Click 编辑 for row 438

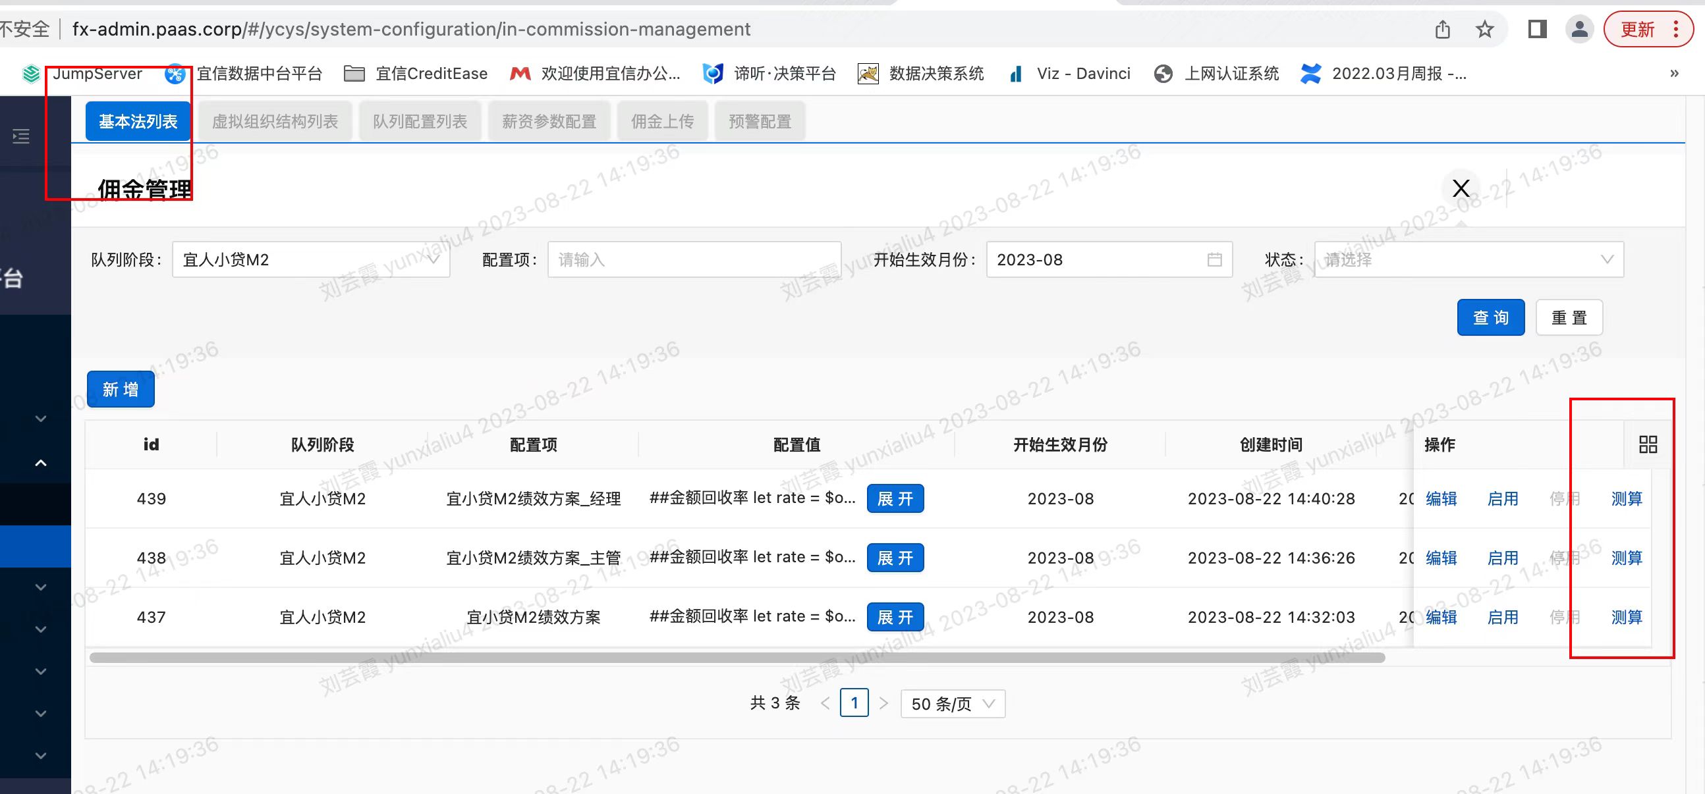coord(1441,558)
